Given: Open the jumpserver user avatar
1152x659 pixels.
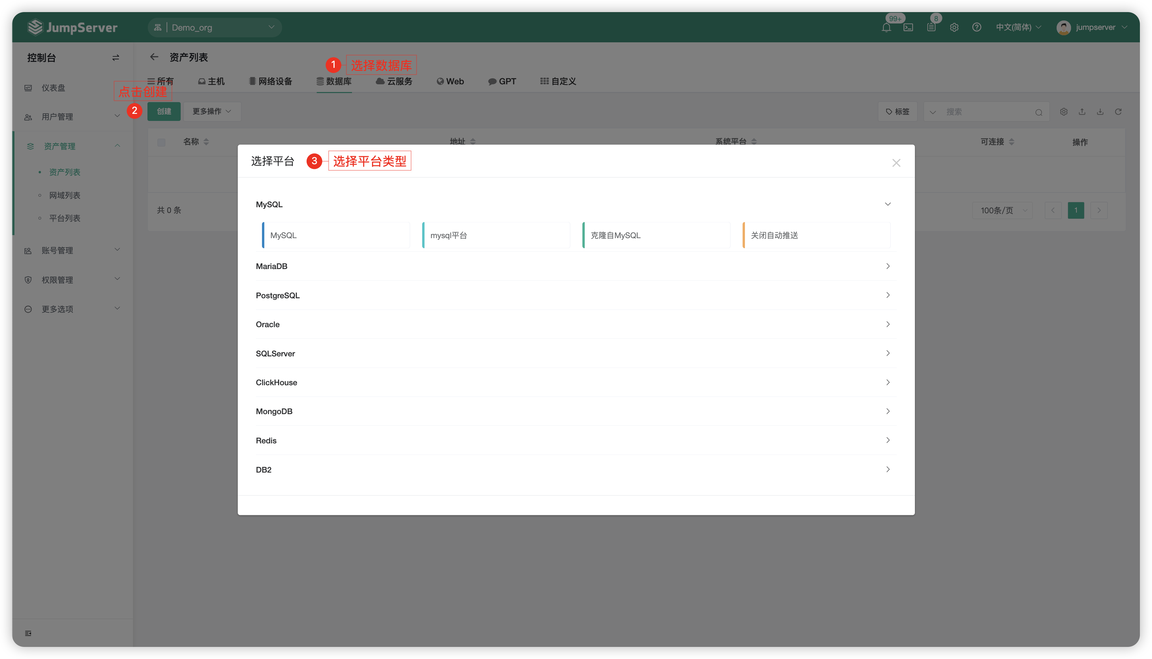Looking at the screenshot, I should click(1063, 27).
